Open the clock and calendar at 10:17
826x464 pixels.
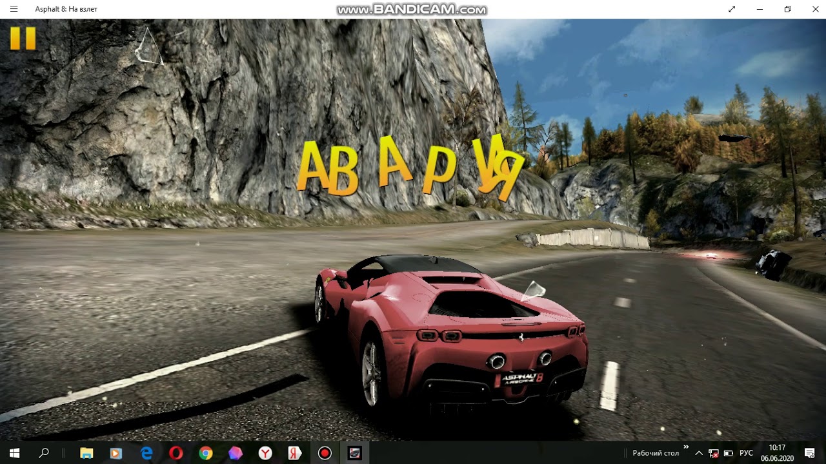(777, 453)
